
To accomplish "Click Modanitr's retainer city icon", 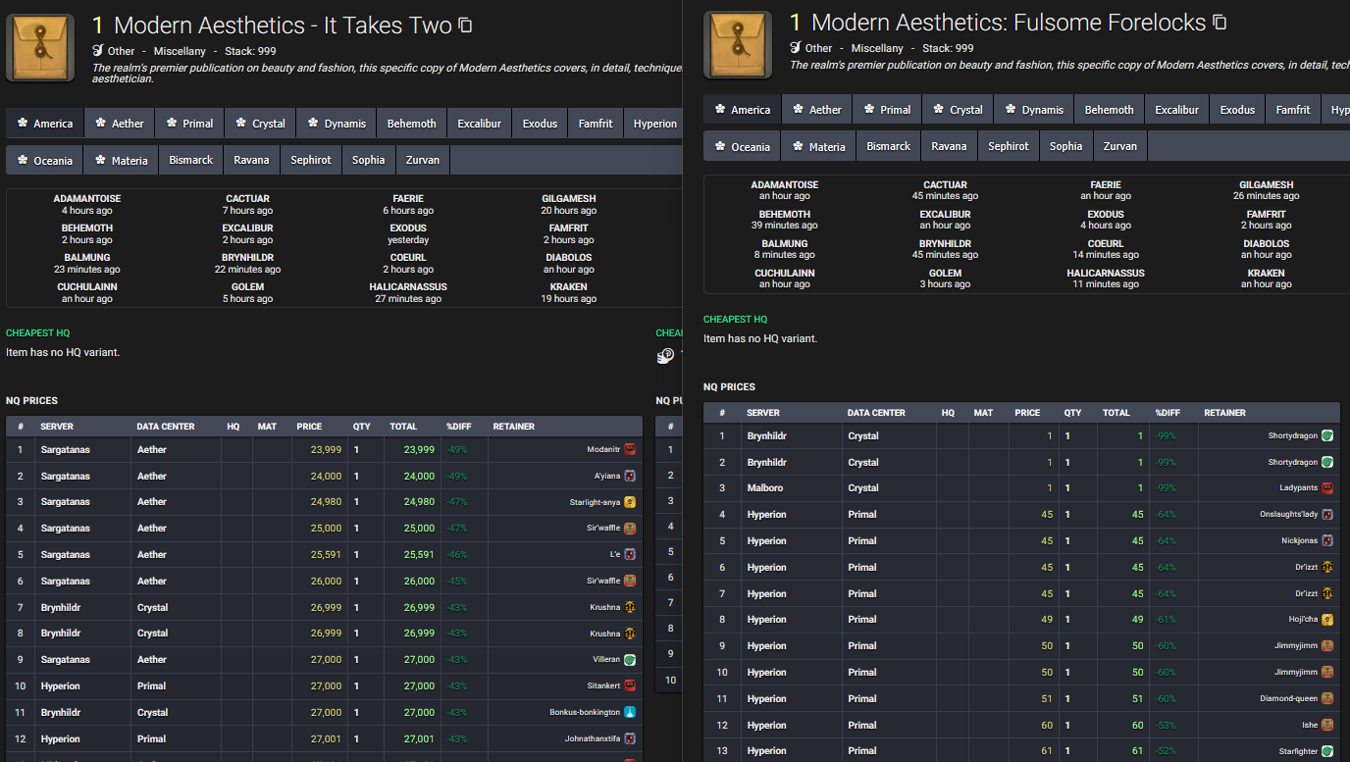I will coord(630,449).
